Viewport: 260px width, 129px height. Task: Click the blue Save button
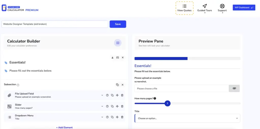coord(118,24)
